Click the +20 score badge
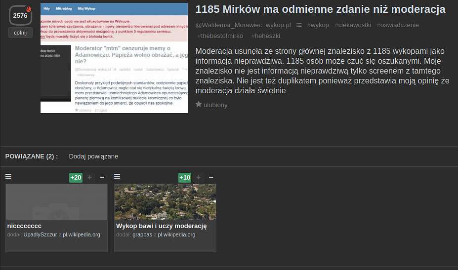Image resolution: width=458 pixels, height=270 pixels. click(x=76, y=178)
